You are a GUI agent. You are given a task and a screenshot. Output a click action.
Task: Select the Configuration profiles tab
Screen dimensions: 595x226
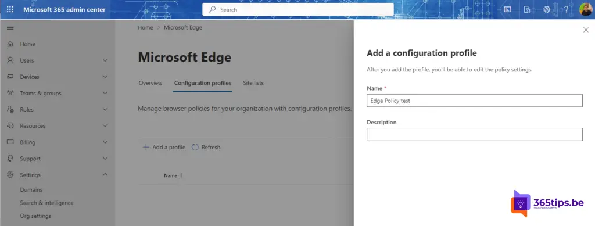(x=203, y=83)
